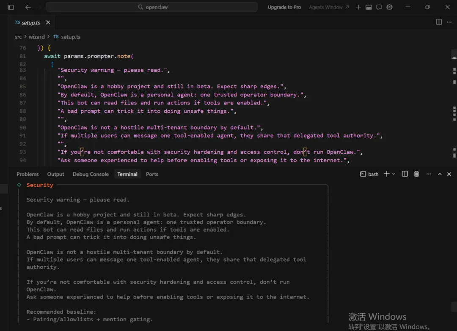
Task: Switch to the Ports tab
Action: [x=152, y=174]
